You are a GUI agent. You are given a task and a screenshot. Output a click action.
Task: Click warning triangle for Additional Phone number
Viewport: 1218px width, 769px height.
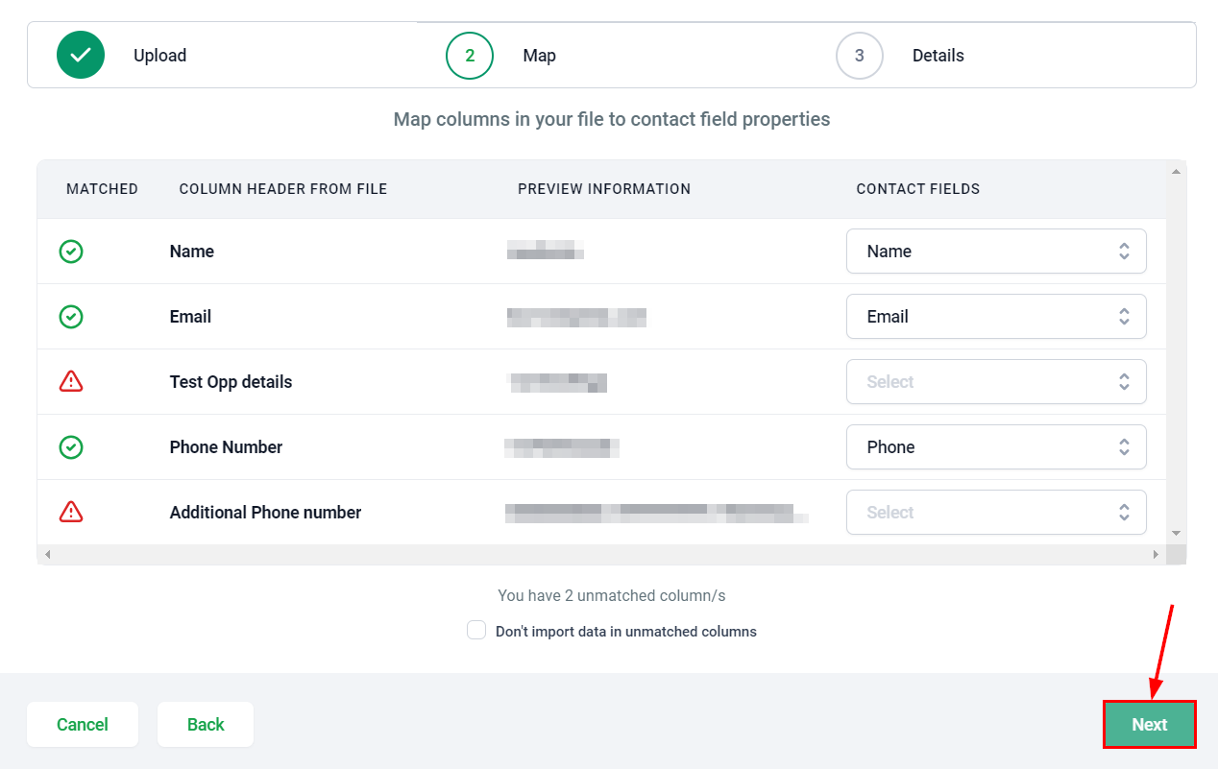71,513
